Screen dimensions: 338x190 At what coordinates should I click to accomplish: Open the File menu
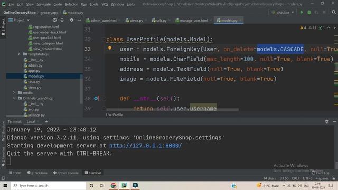pyautogui.click(x=11, y=4)
